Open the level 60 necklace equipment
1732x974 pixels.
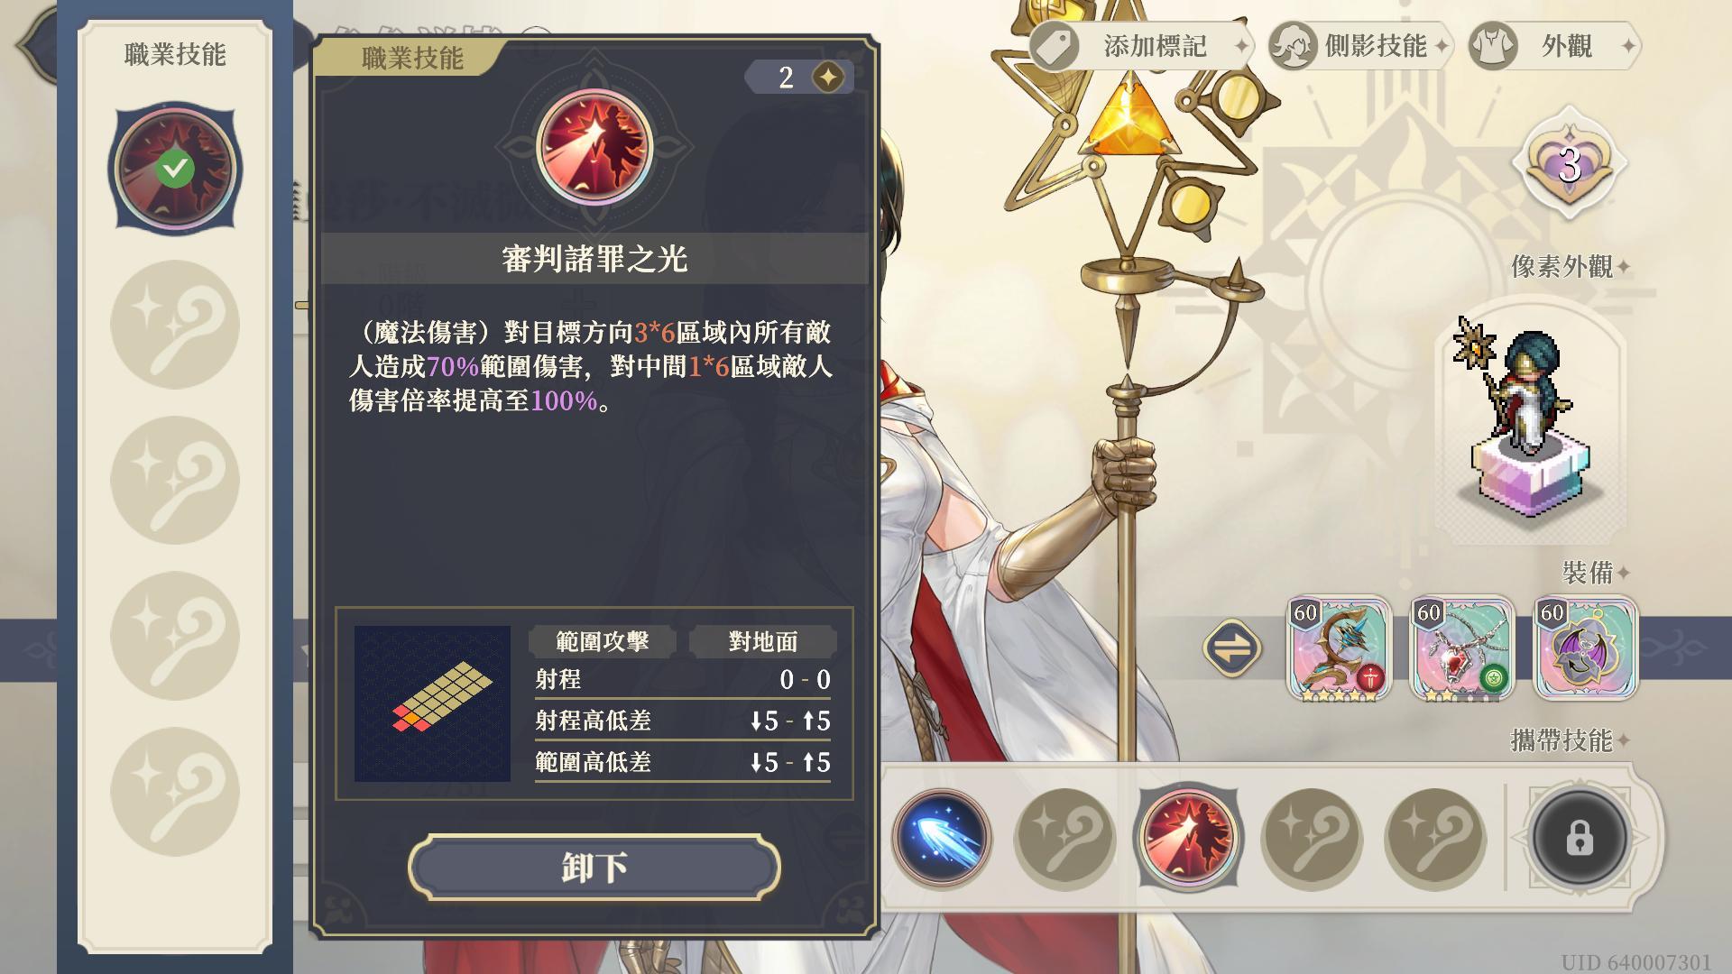click(1462, 648)
